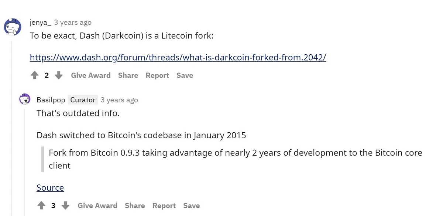
Task: Downvote Basilpop's reply
Action: coord(65,206)
